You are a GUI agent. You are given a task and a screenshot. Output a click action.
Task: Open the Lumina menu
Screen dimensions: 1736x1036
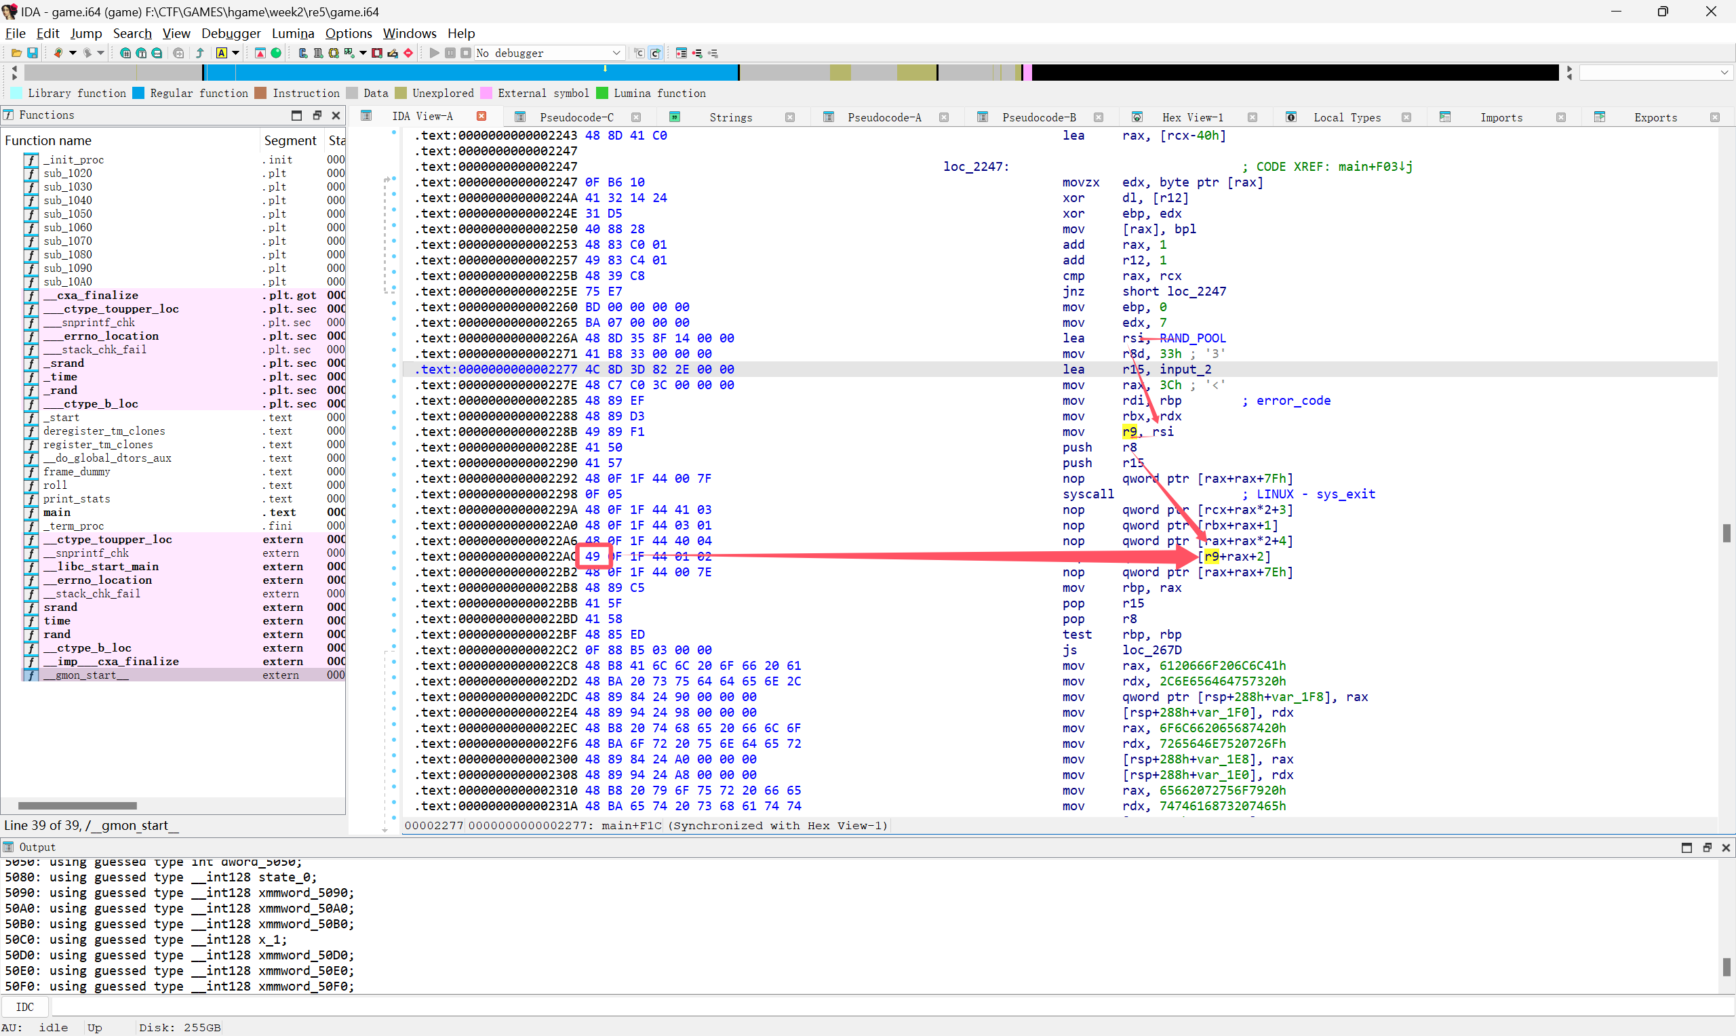292,33
